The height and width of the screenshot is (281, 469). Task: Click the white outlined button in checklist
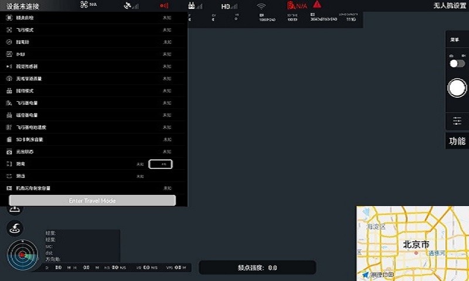tap(161, 164)
